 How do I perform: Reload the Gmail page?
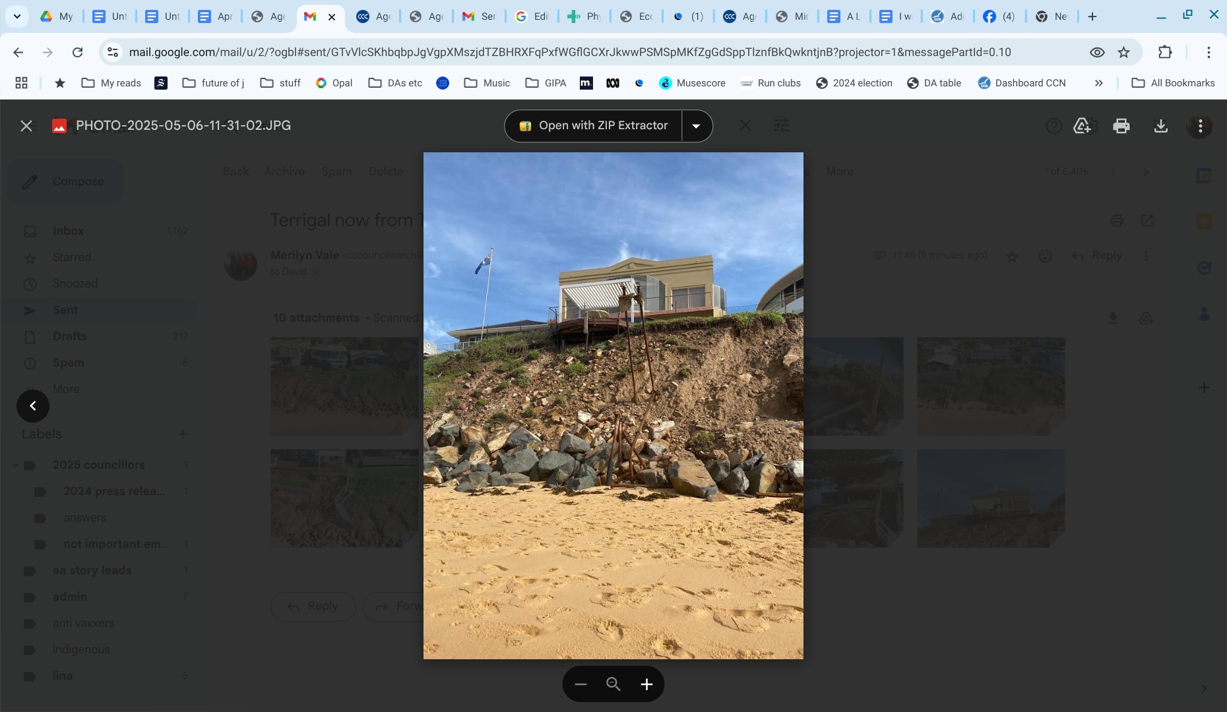pyautogui.click(x=77, y=52)
